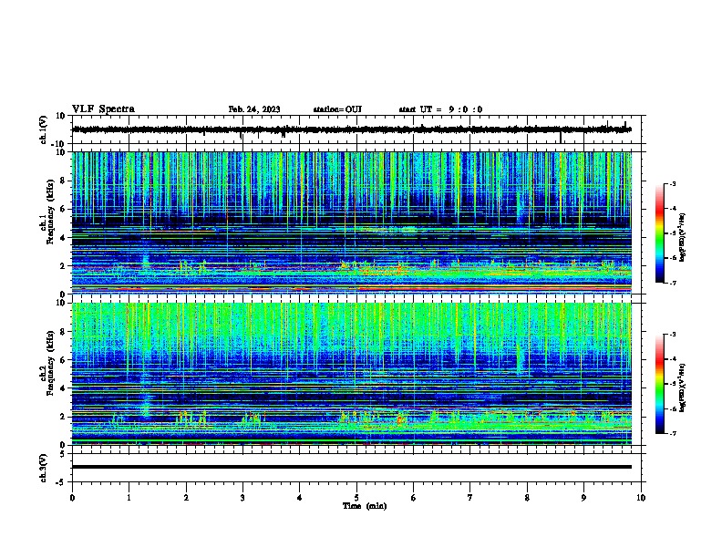Click the "VLF Spectra" title text

pyautogui.click(x=103, y=109)
